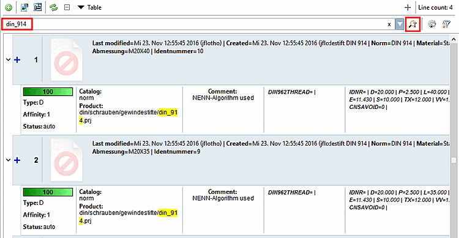Clear search text with x button
This screenshot has width=459, height=238.
pos(389,24)
